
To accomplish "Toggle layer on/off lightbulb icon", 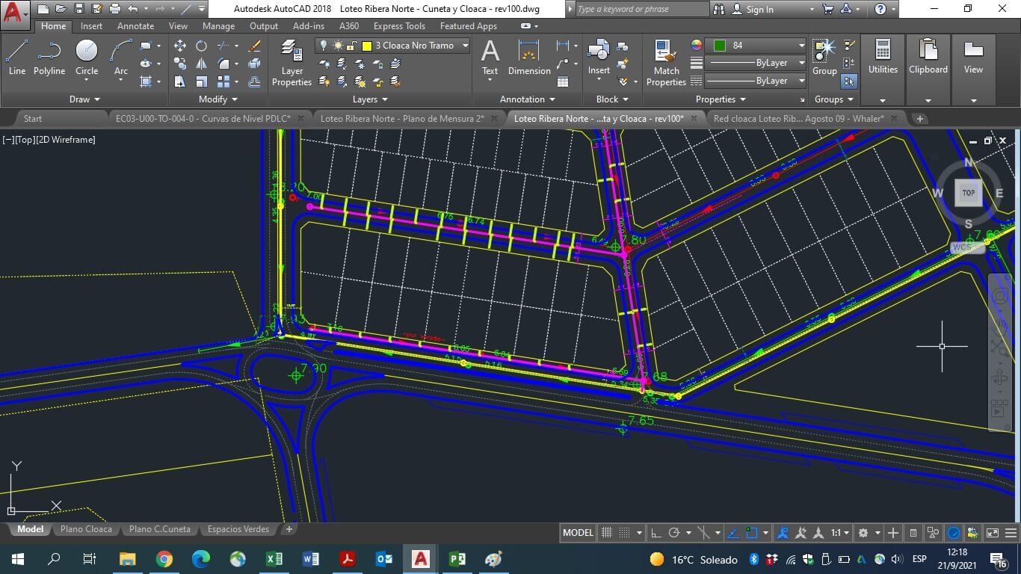I will click(x=324, y=46).
